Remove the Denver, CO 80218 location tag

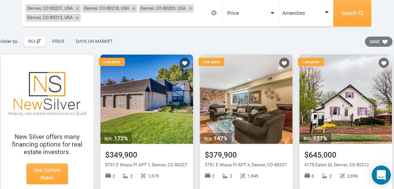pos(134,9)
